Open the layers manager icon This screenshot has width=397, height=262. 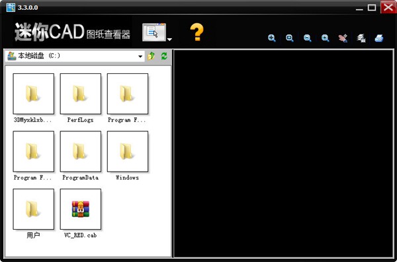(361, 38)
